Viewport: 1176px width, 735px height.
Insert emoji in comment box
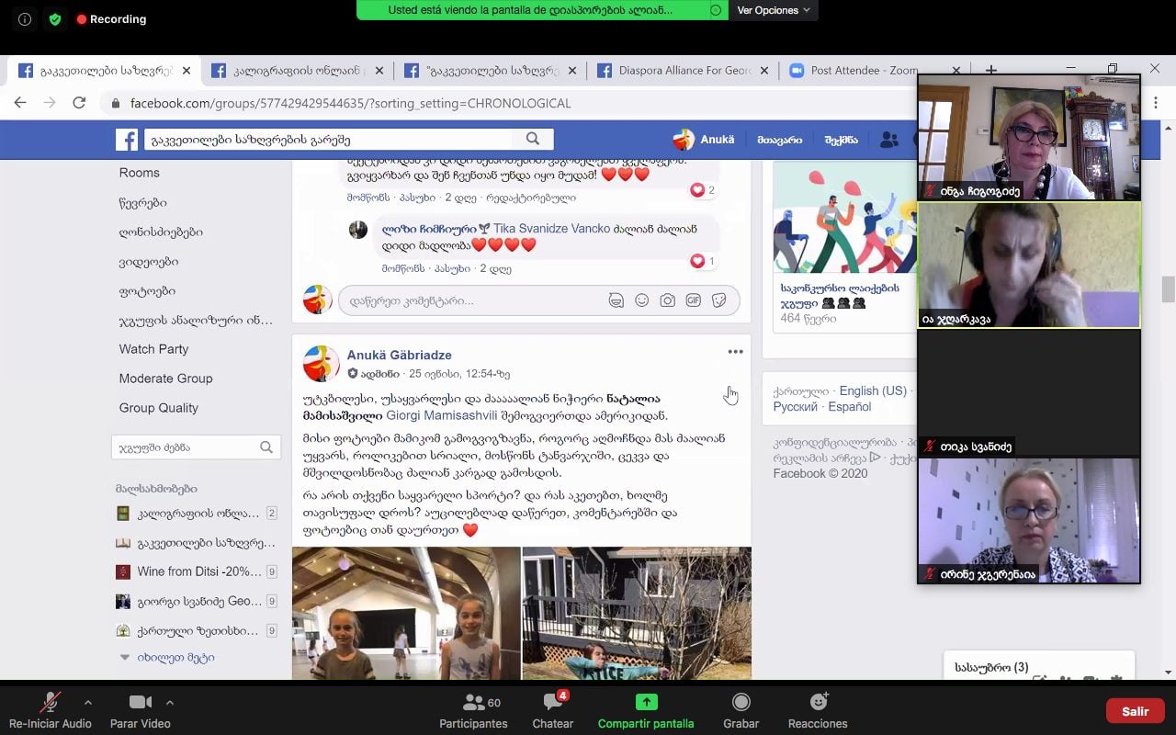pos(642,300)
